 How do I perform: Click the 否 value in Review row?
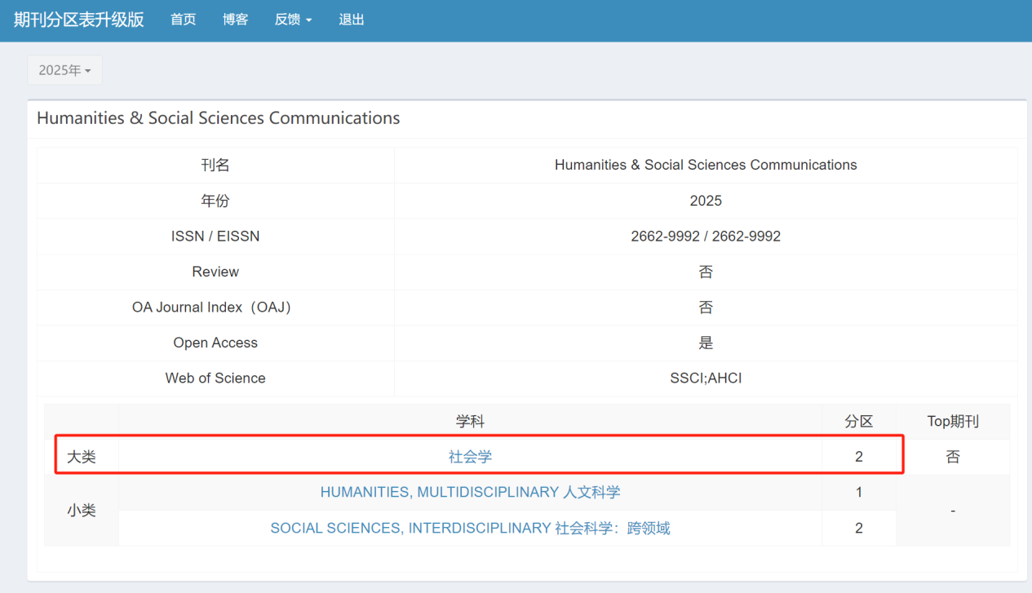coord(706,272)
